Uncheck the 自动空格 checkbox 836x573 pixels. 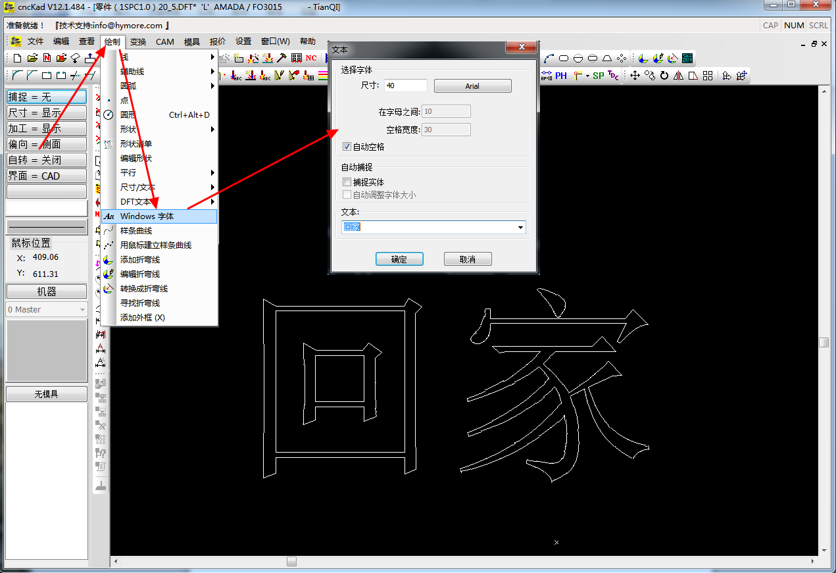tap(347, 147)
